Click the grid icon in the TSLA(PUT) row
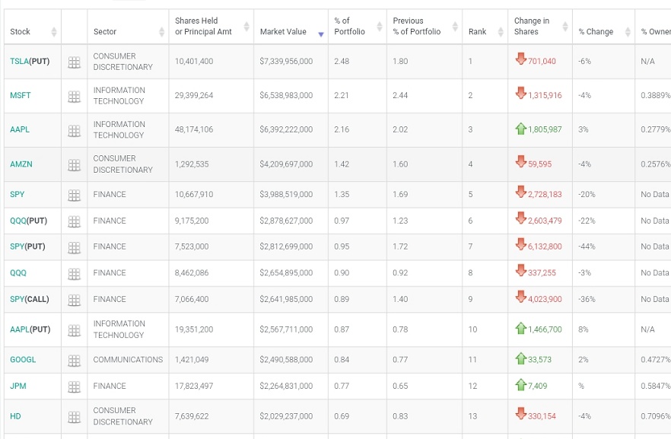The image size is (671, 439). 74,62
